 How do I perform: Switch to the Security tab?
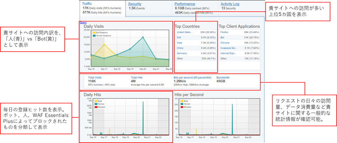[135, 4]
